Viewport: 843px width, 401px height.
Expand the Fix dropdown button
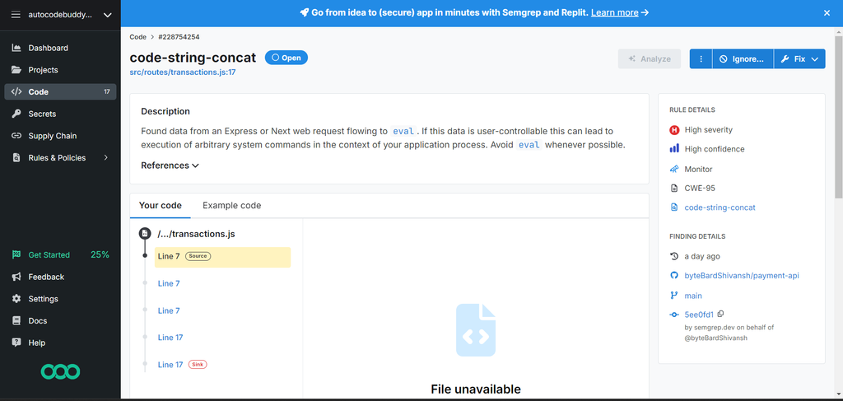(799, 59)
